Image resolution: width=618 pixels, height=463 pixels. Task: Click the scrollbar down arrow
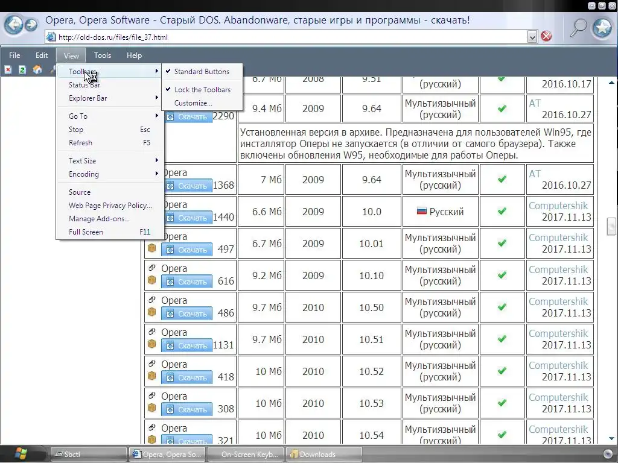point(611,438)
